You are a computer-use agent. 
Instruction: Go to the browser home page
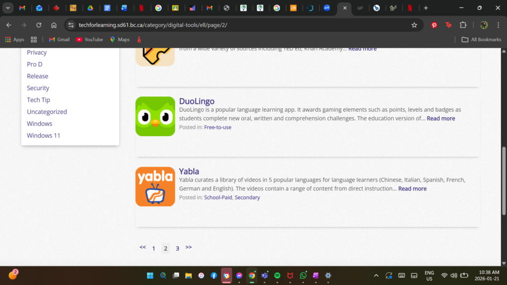[x=54, y=25]
